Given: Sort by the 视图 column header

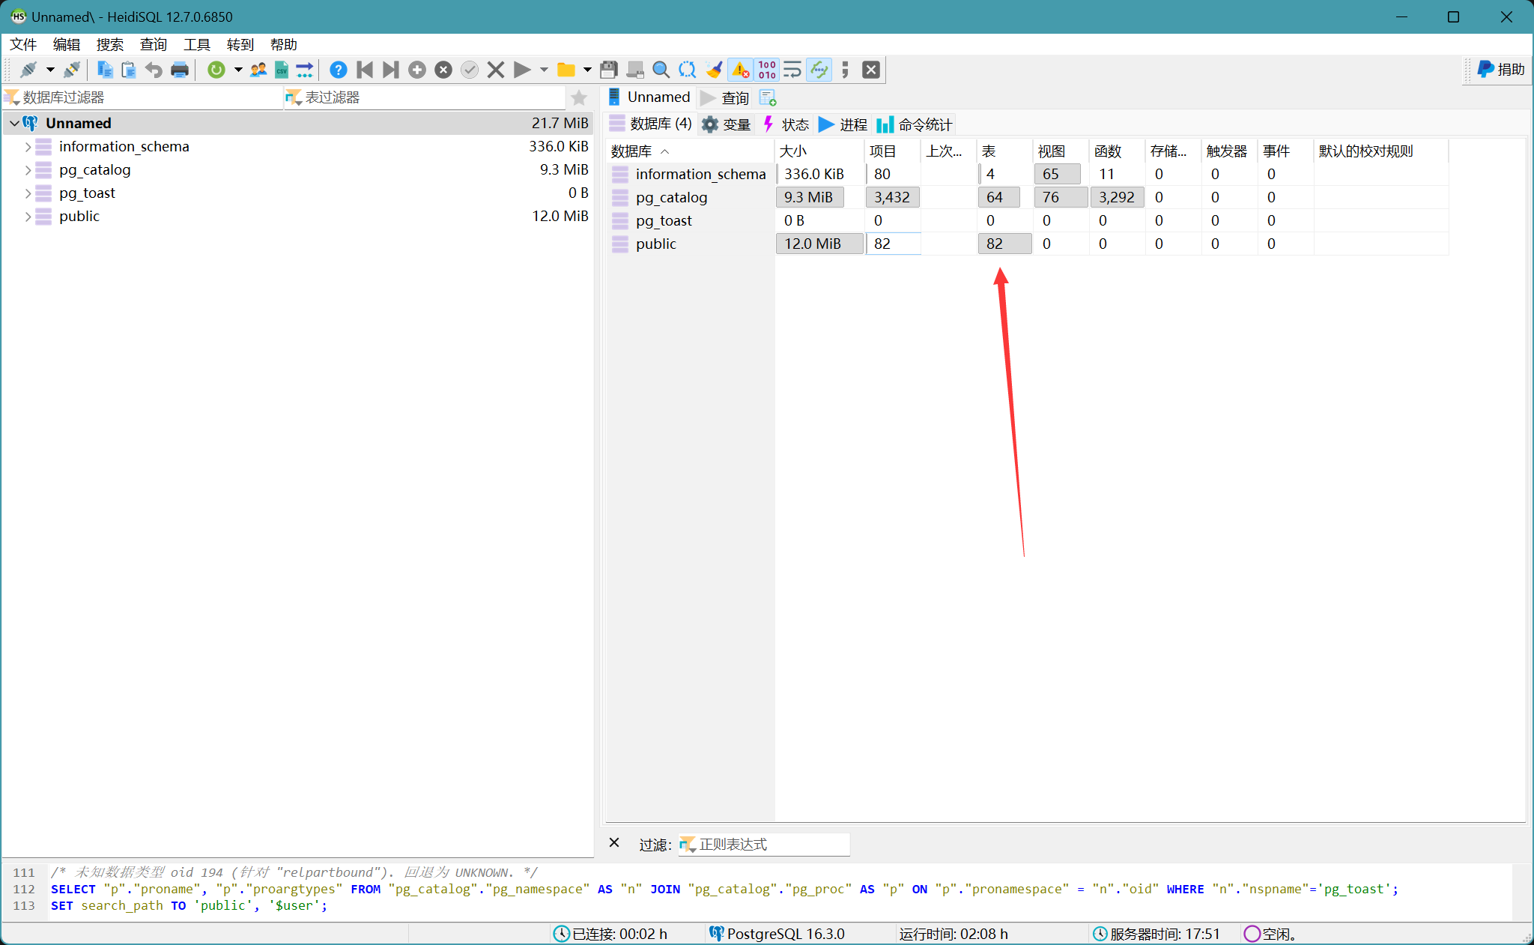Looking at the screenshot, I should [1061, 151].
